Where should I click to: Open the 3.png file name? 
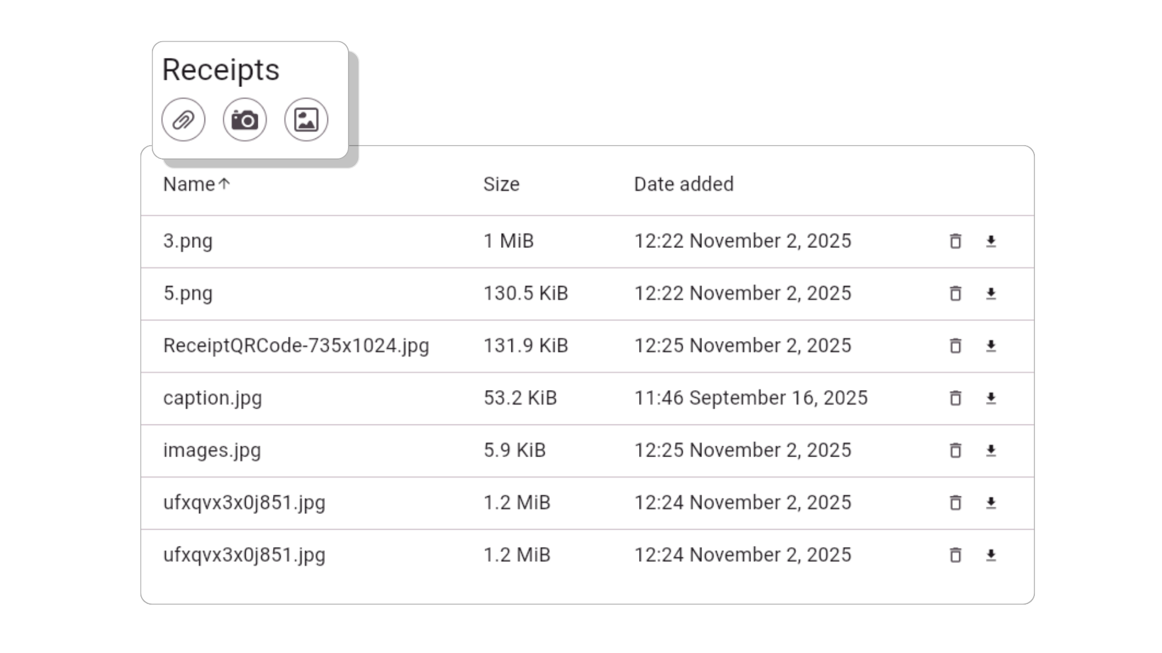click(x=188, y=241)
